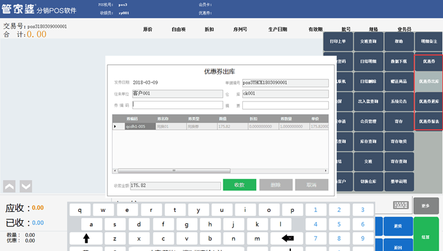Click the green 收款 button

pyautogui.click(x=240, y=185)
